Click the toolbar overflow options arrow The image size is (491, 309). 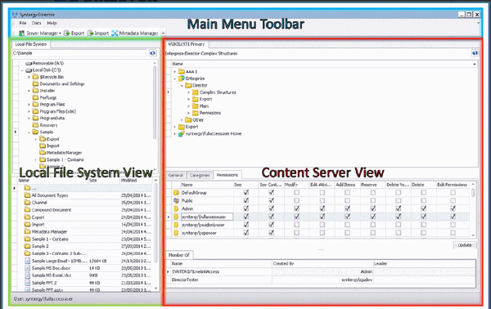click(163, 34)
